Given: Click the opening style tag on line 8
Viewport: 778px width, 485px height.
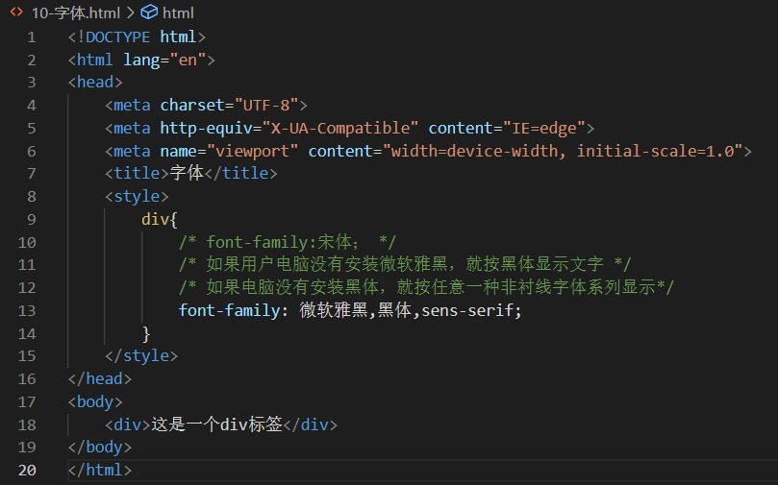Looking at the screenshot, I should 137,197.
